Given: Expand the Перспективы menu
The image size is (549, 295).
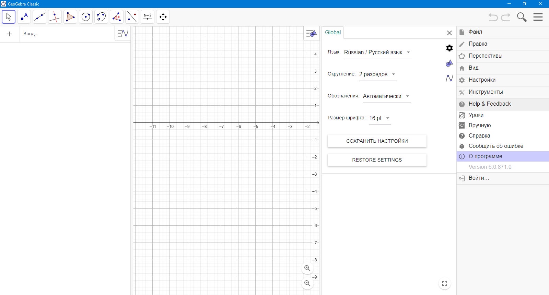Looking at the screenshot, I should [503, 56].
